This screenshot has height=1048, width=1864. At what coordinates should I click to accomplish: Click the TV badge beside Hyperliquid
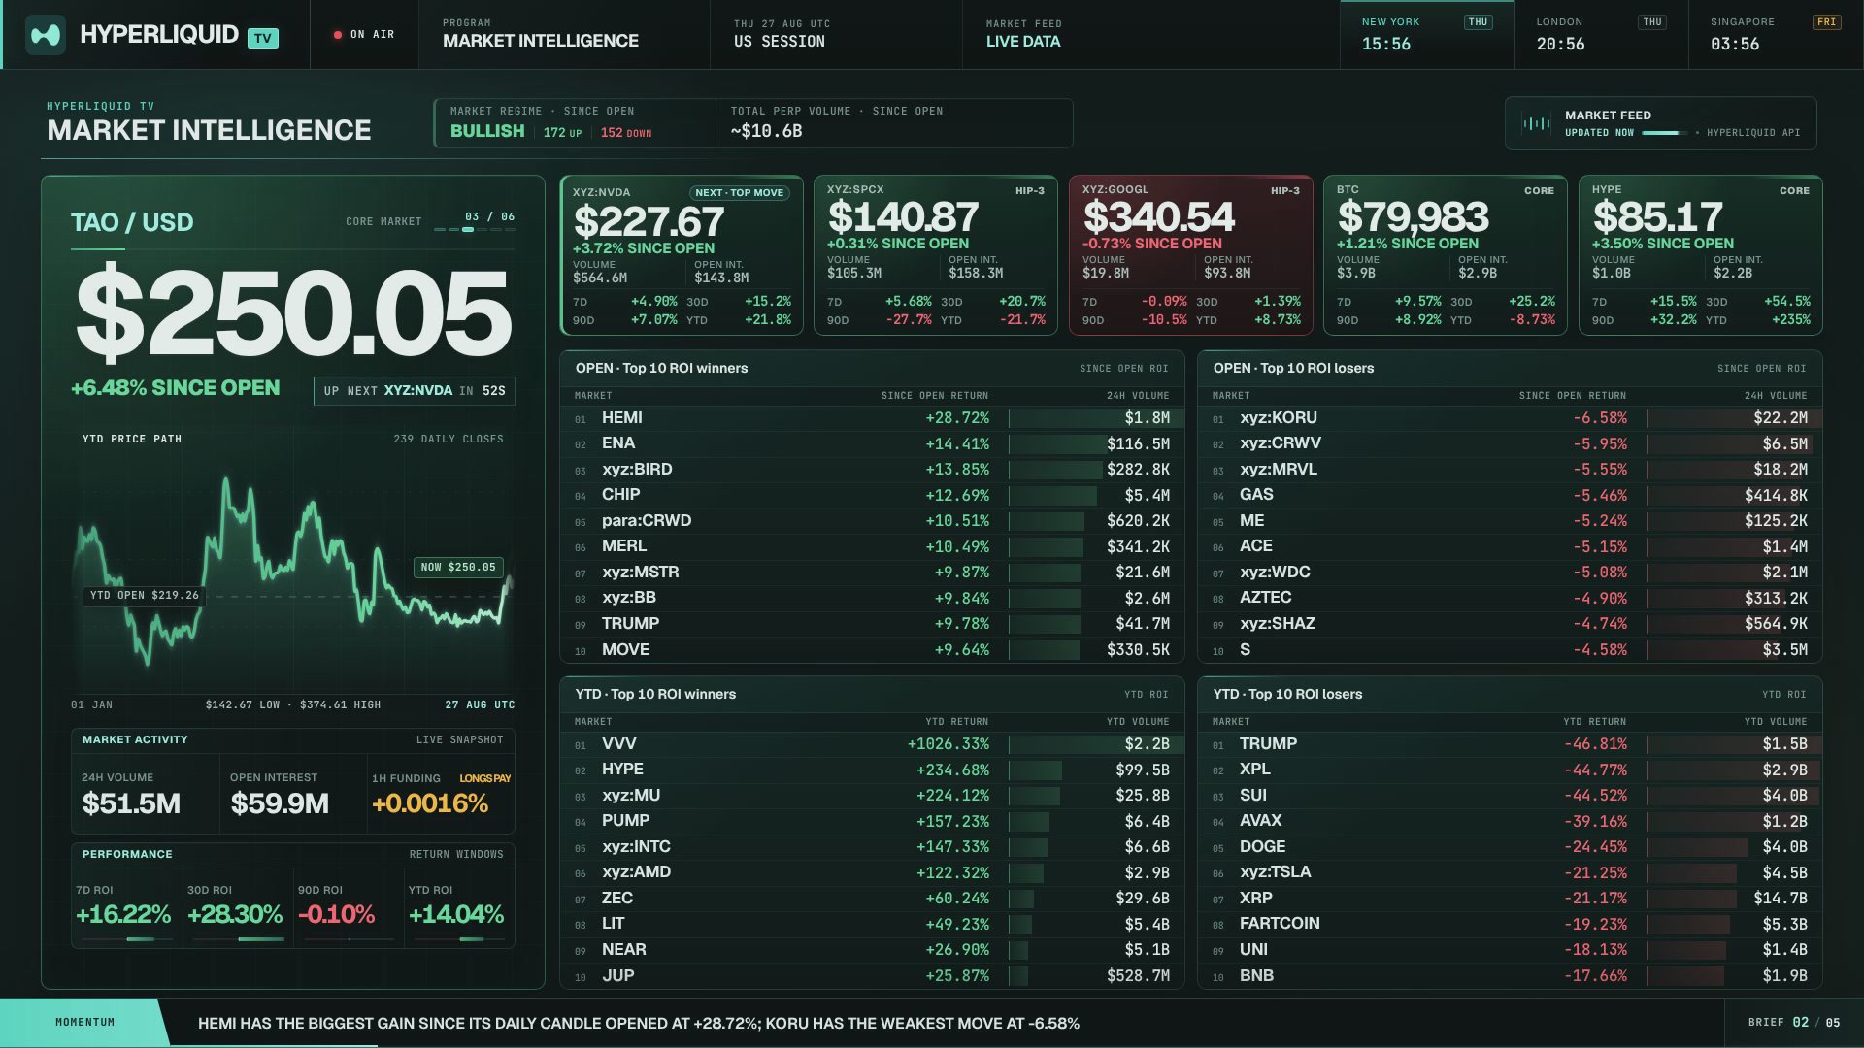point(263,38)
